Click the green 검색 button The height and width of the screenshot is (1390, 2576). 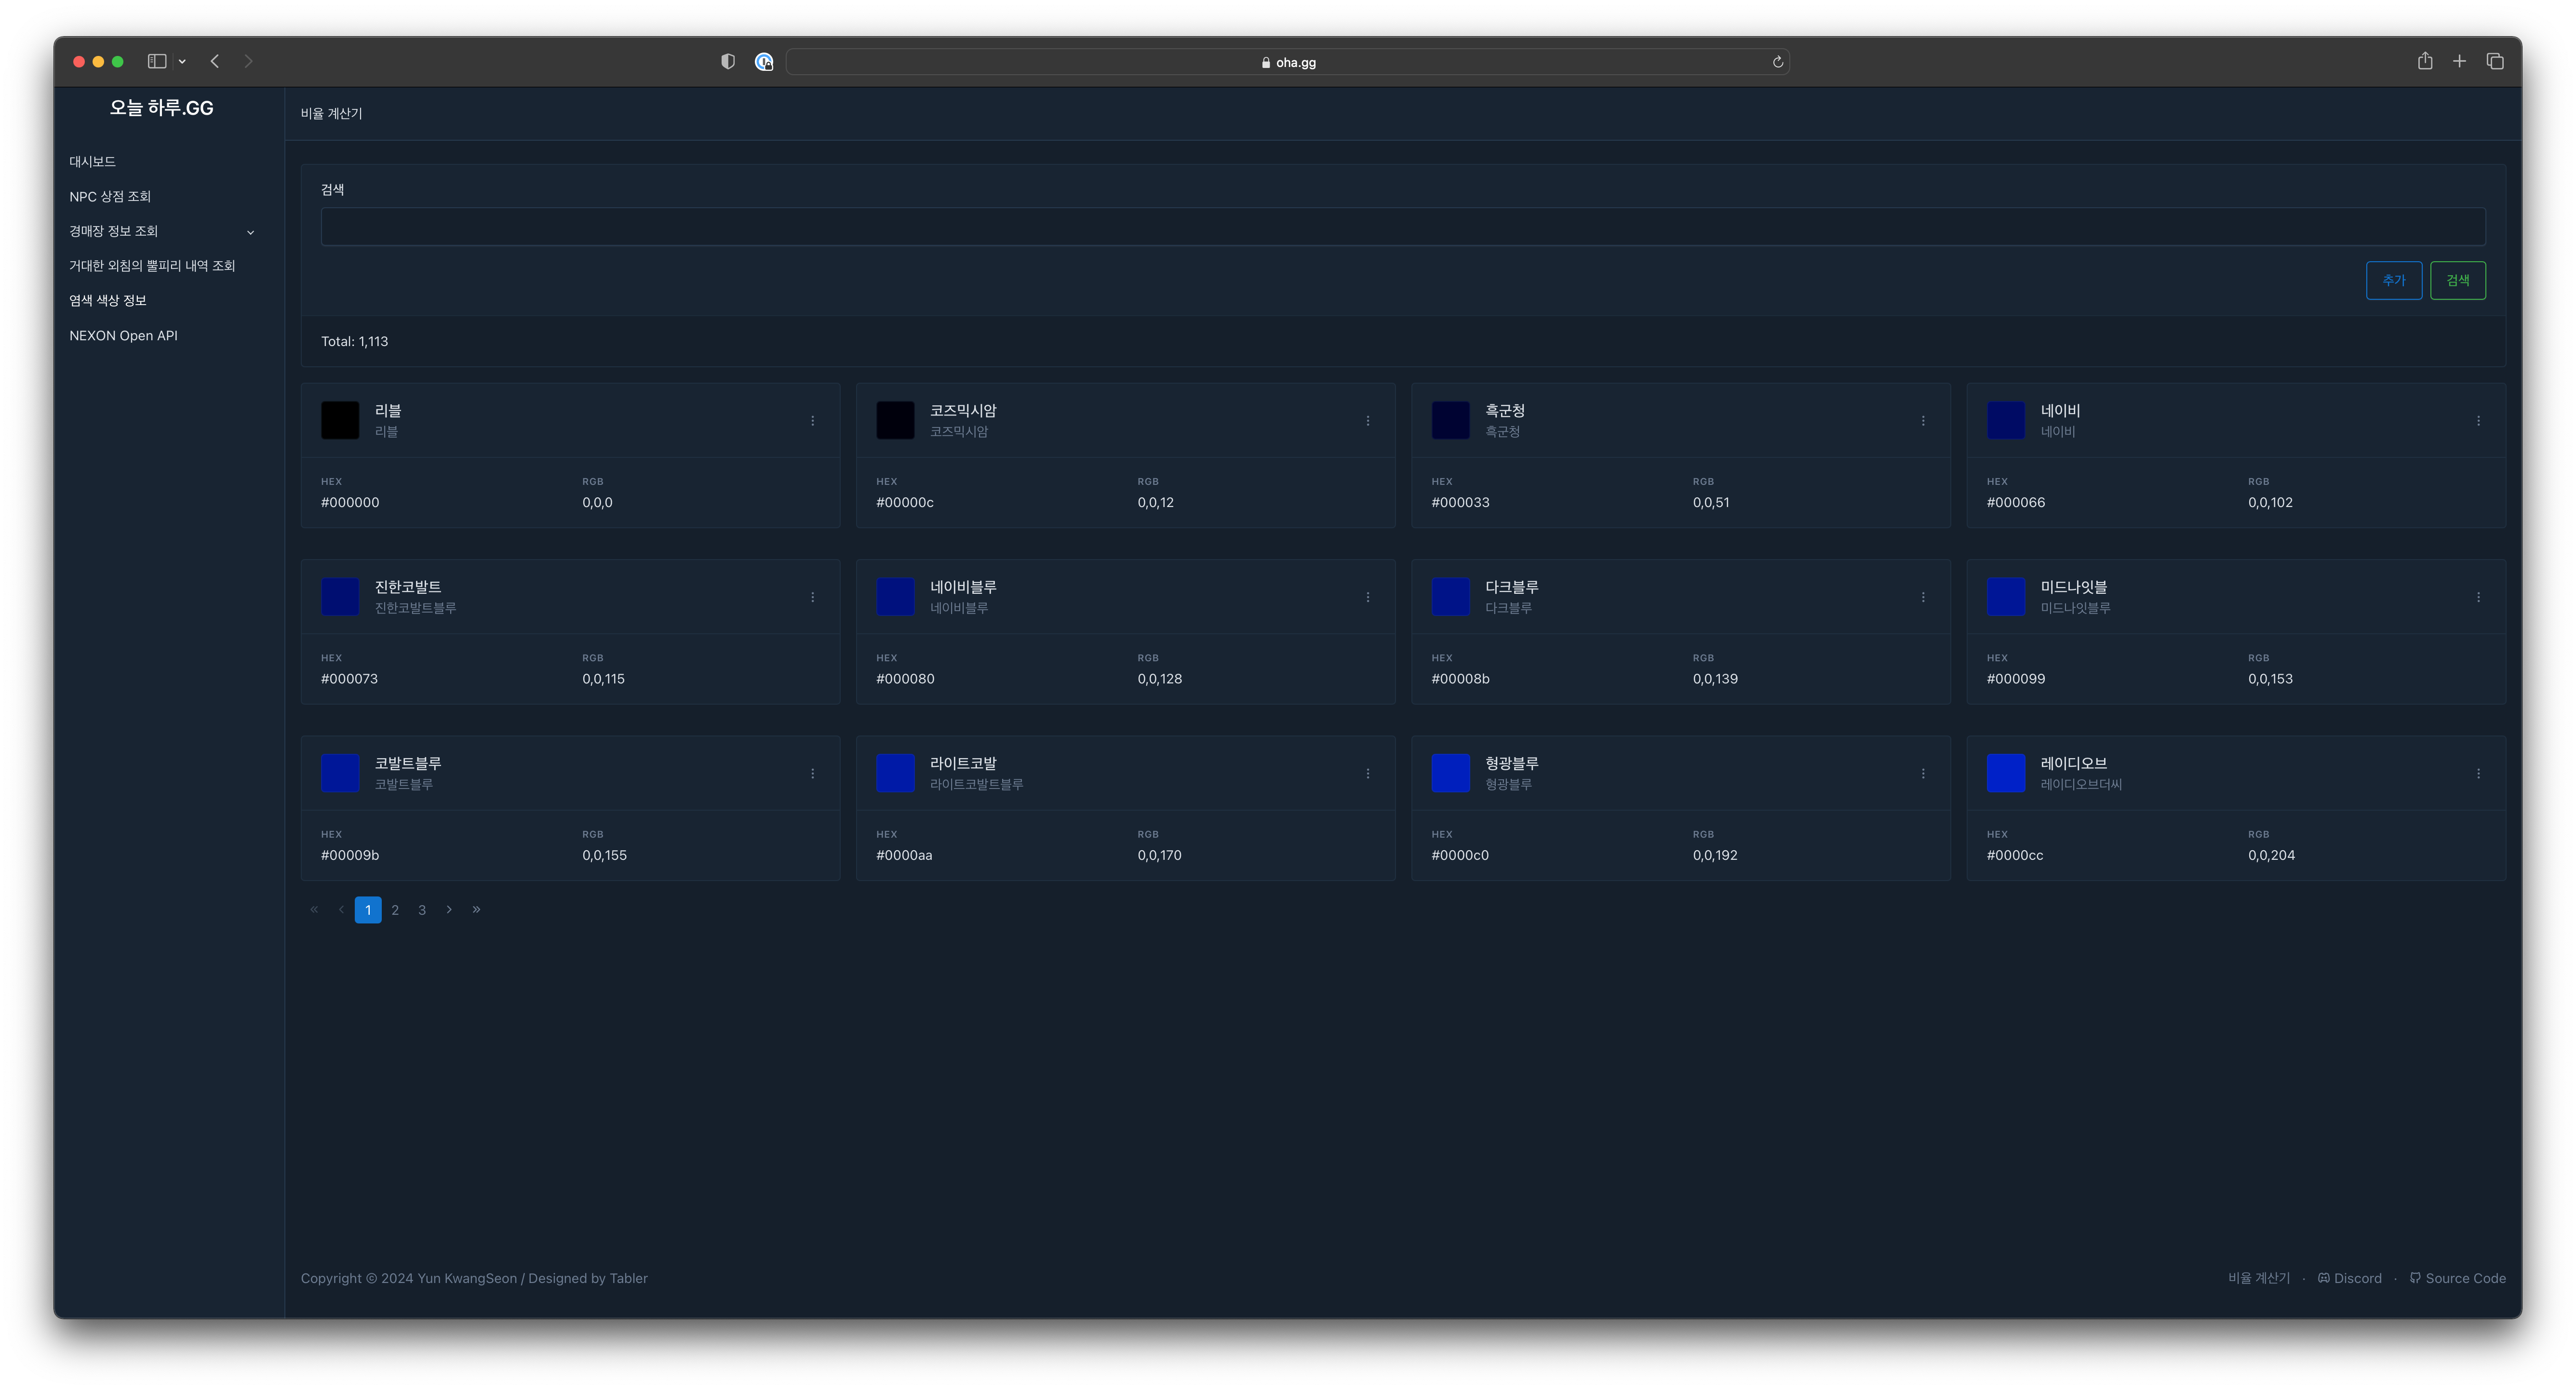click(x=2457, y=280)
